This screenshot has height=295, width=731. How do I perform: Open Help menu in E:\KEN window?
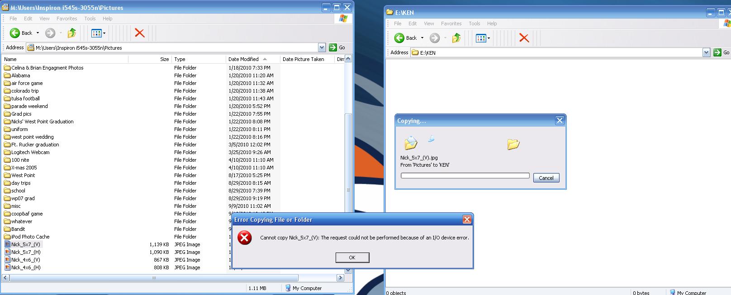click(x=492, y=23)
